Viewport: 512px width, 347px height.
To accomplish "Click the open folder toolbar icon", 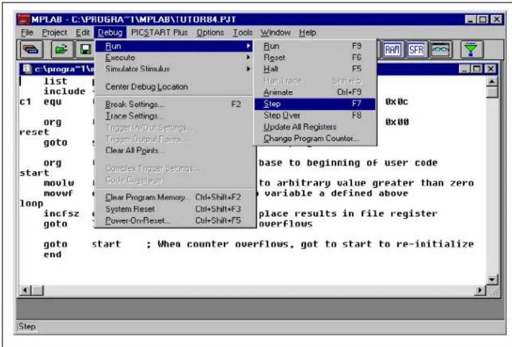I will point(62,50).
